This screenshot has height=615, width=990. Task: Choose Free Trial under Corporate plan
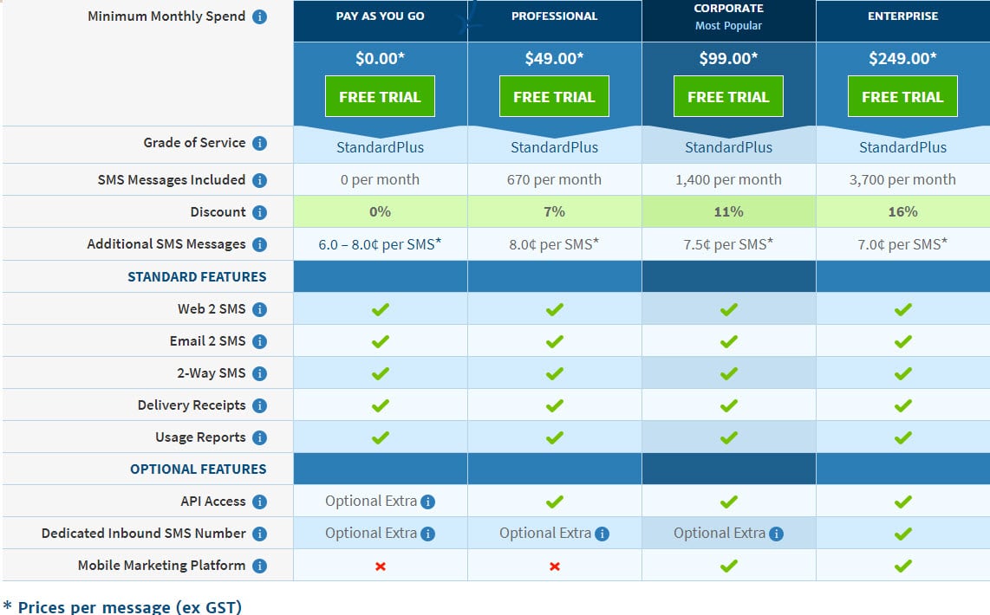[728, 96]
